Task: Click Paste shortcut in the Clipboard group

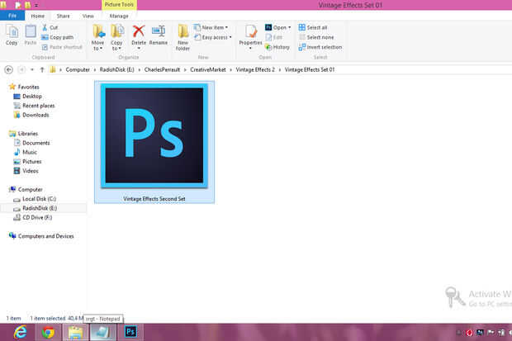Action: click(62, 47)
